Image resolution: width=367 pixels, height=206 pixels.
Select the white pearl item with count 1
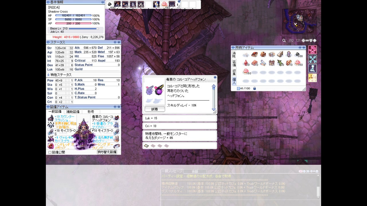[x=246, y=55]
